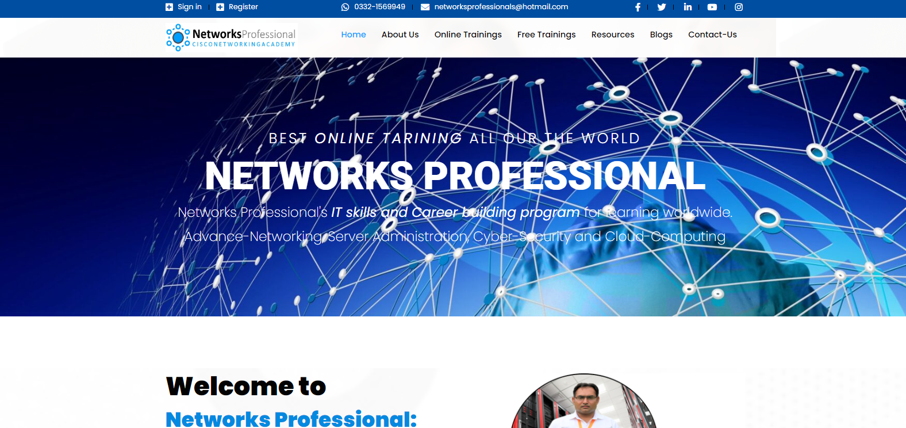Click the Networks Professional logo
This screenshot has height=428, width=906.
click(231, 37)
